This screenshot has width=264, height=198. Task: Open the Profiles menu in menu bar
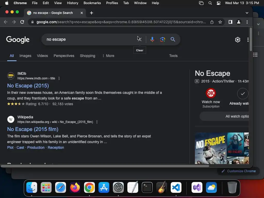tap(112, 3)
